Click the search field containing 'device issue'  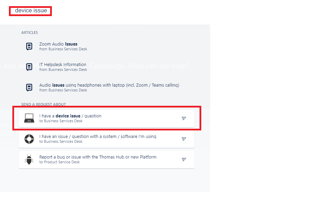(31, 11)
